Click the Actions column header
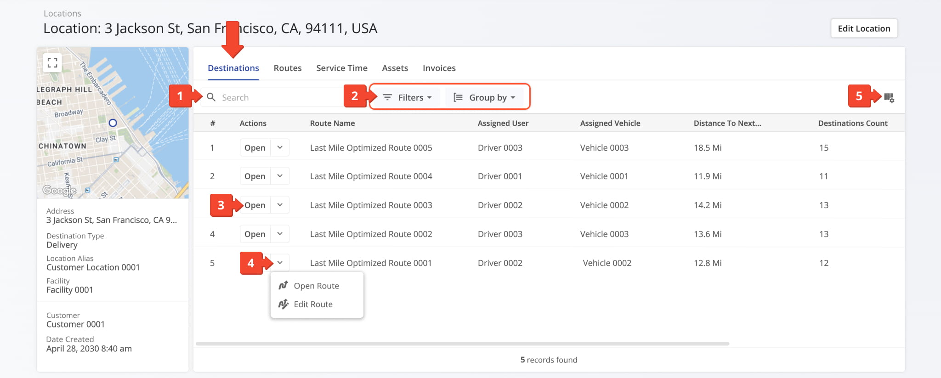 [x=253, y=123]
